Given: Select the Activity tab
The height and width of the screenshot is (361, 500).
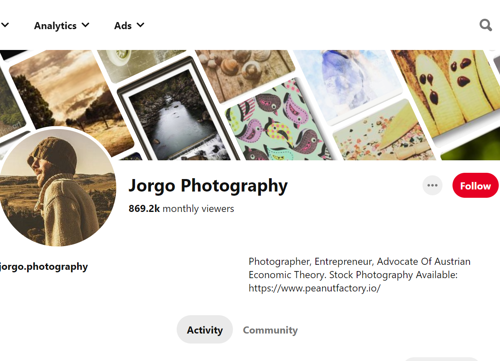Looking at the screenshot, I should point(205,330).
